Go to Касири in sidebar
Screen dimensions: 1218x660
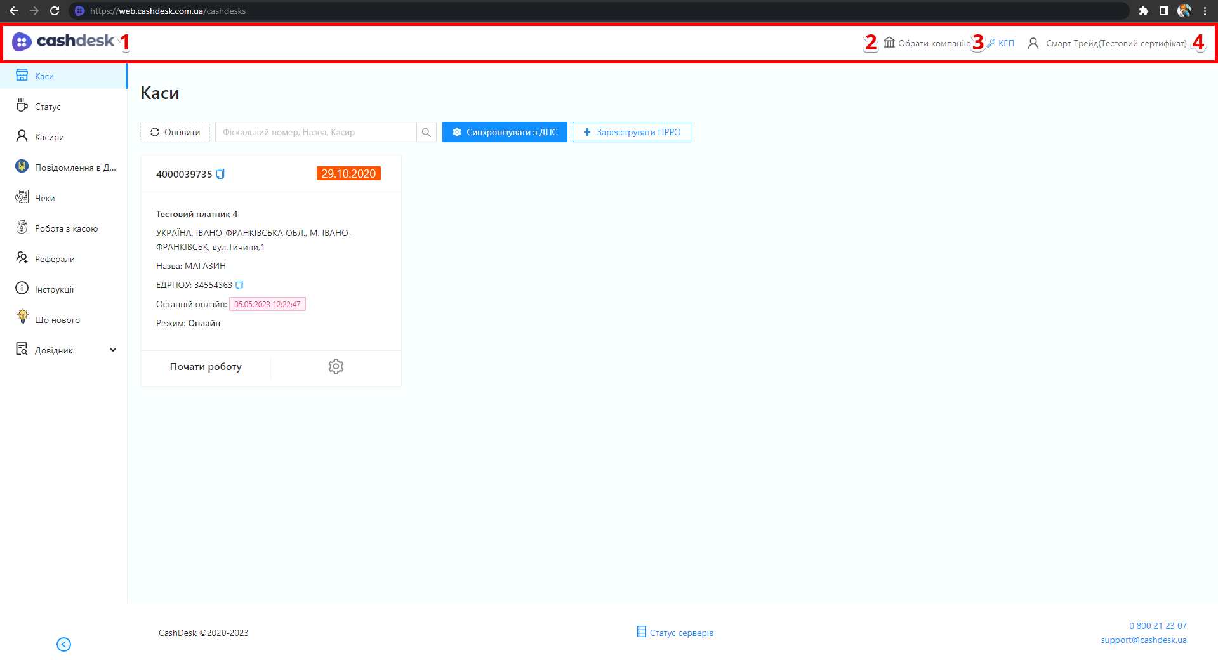tap(49, 137)
